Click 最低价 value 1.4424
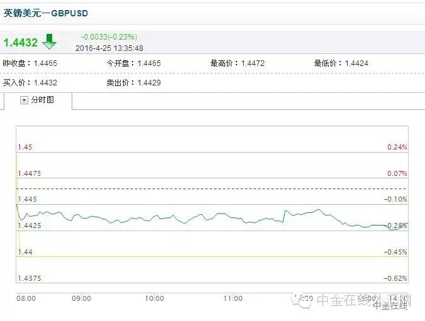Image resolution: width=425 pixels, height=321 pixels. tap(356, 63)
